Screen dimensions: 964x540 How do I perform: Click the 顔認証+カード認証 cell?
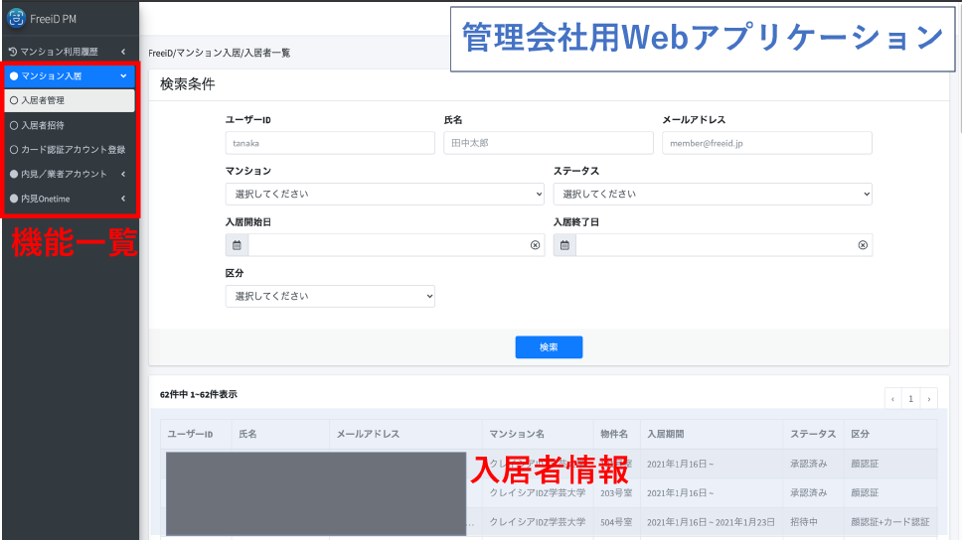(x=890, y=522)
